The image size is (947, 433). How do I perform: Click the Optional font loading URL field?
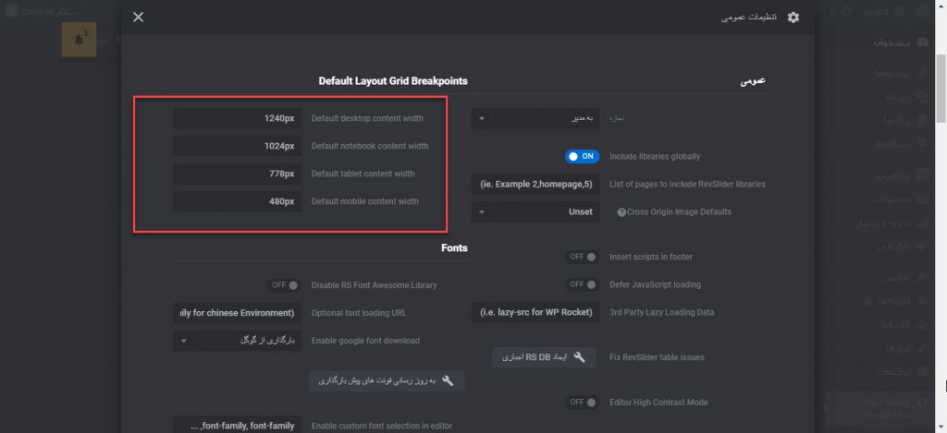pyautogui.click(x=238, y=313)
